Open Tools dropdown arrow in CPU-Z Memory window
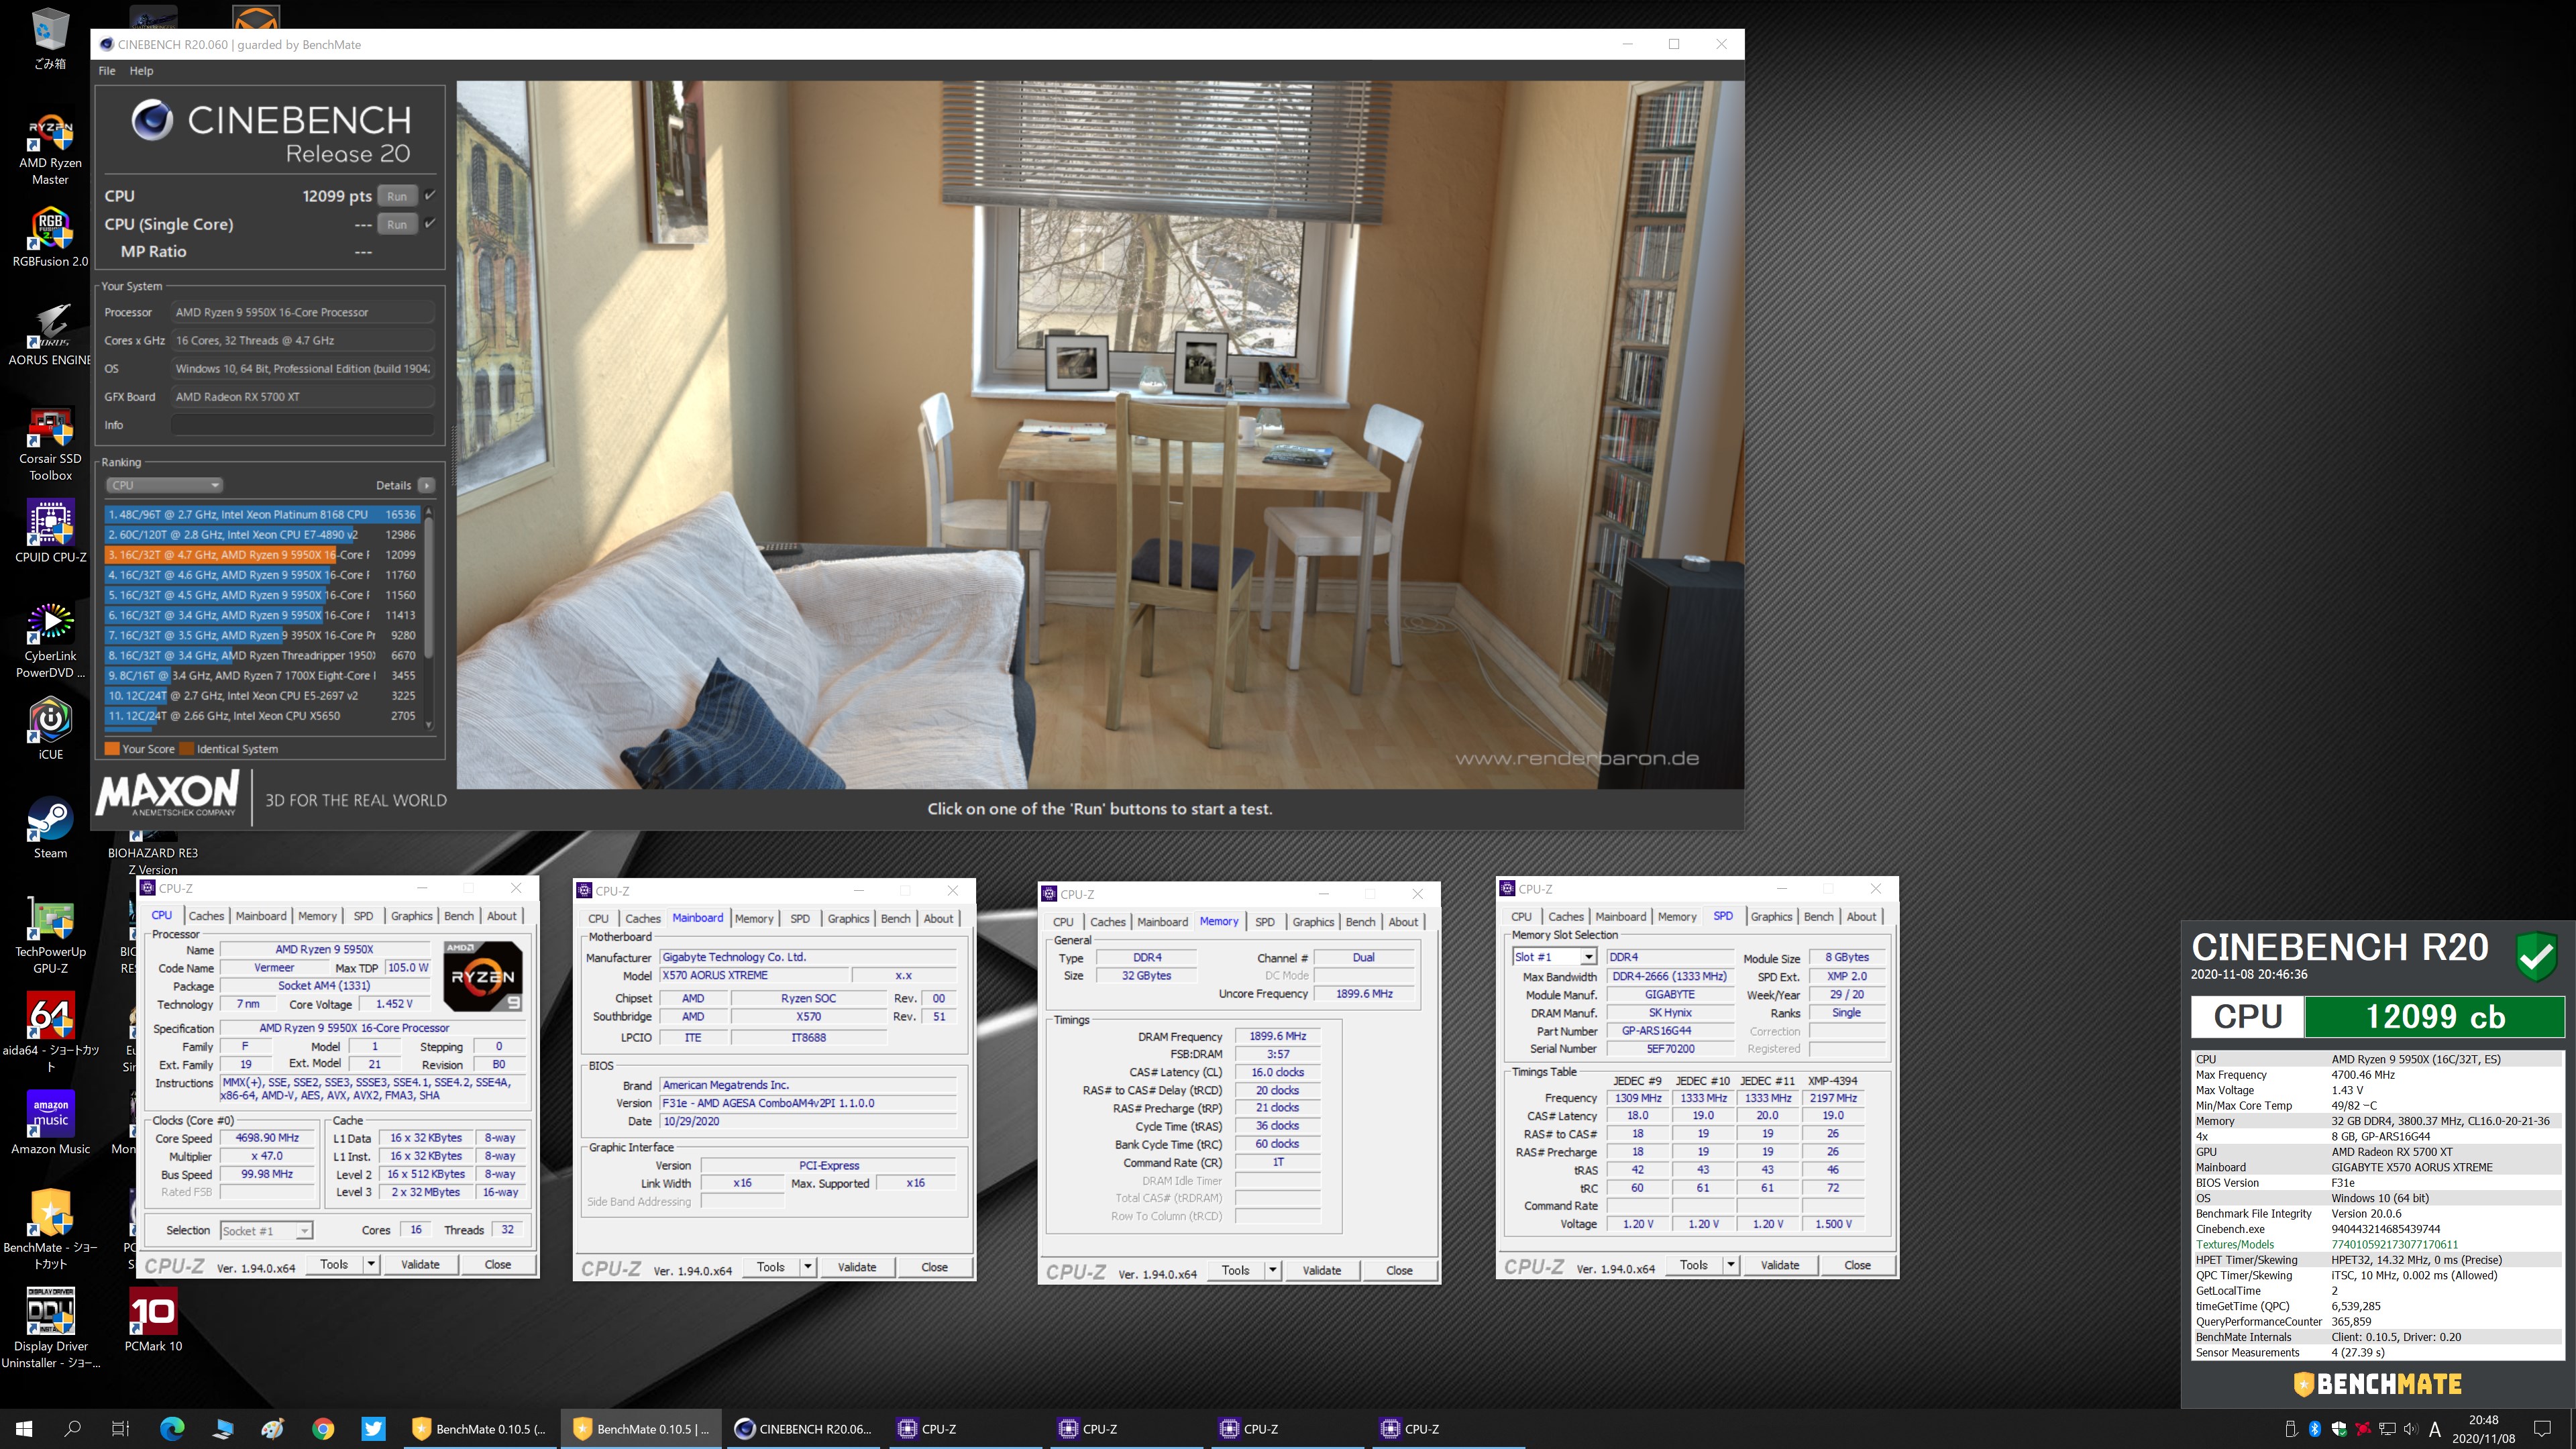Screen dimensions: 2576x1449 tap(1273, 1270)
